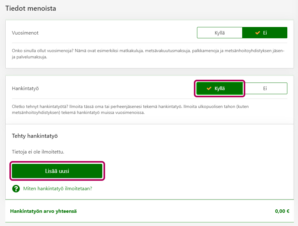This screenshot has height=226, width=298.
Task: Click orange checkmark in Vuosimenot Ei button
Action: click(258, 33)
